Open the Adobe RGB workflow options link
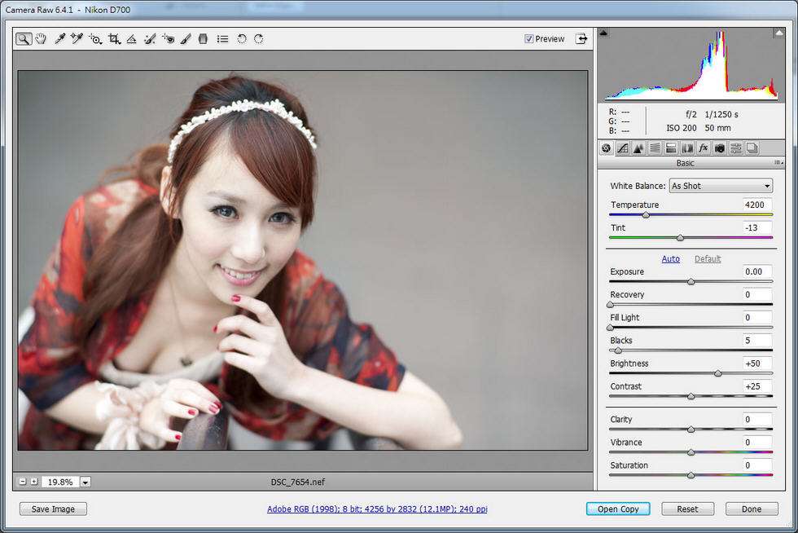Screen dimensions: 798x533 [377, 509]
